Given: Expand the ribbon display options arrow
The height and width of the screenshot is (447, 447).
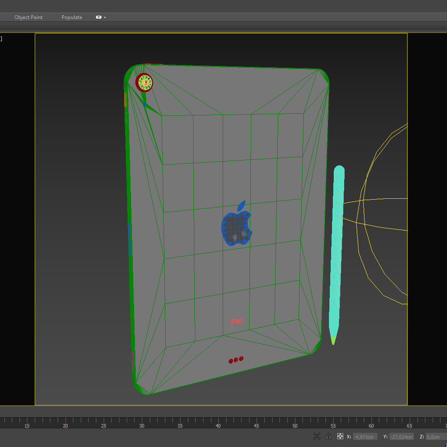Looking at the screenshot, I should point(105,17).
